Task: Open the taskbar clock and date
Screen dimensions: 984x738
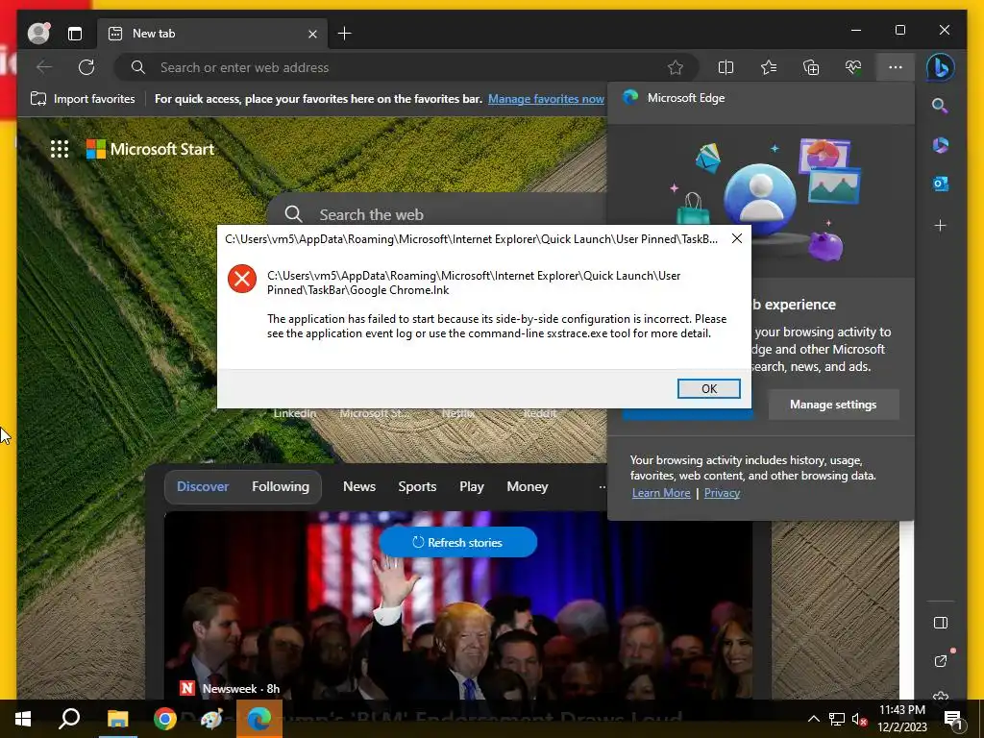Action: click(901, 719)
